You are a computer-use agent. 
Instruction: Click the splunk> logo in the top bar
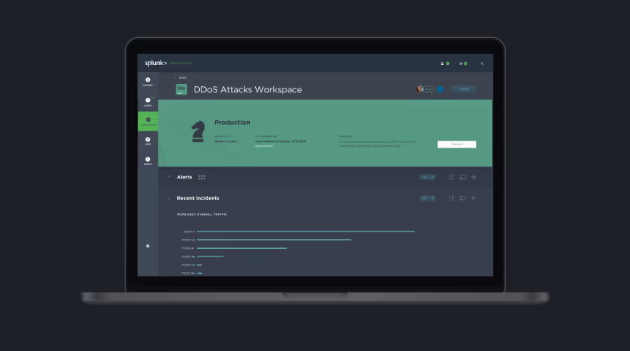point(156,63)
